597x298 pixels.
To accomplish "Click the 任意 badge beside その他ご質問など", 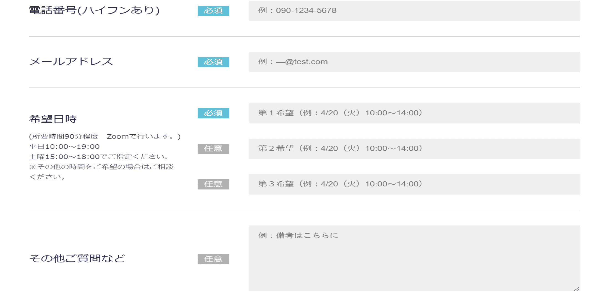I will coord(213,259).
